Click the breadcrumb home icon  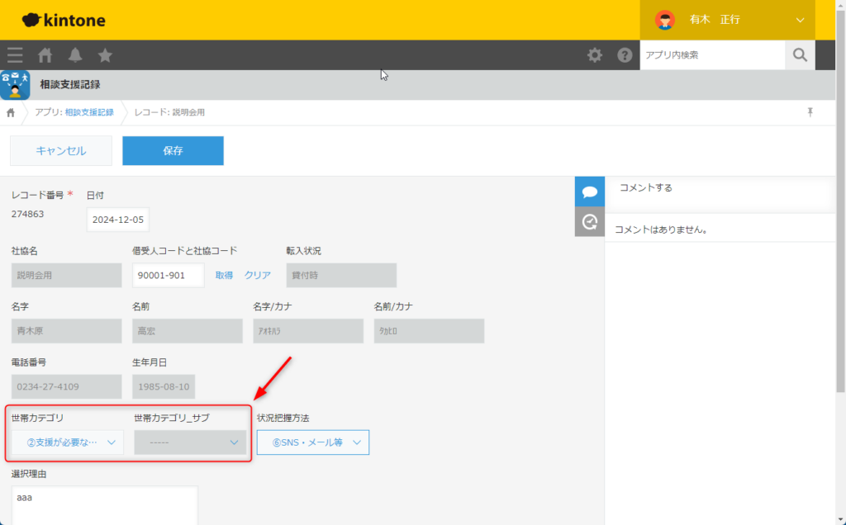[x=11, y=112]
